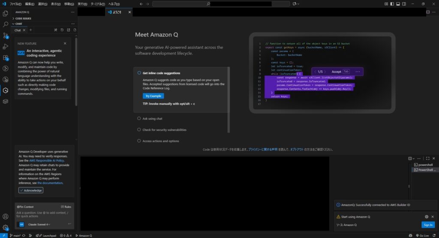The height and width of the screenshot is (238, 439).
Task: Toggle the secondary side bar layout icon
Action: point(404,4)
